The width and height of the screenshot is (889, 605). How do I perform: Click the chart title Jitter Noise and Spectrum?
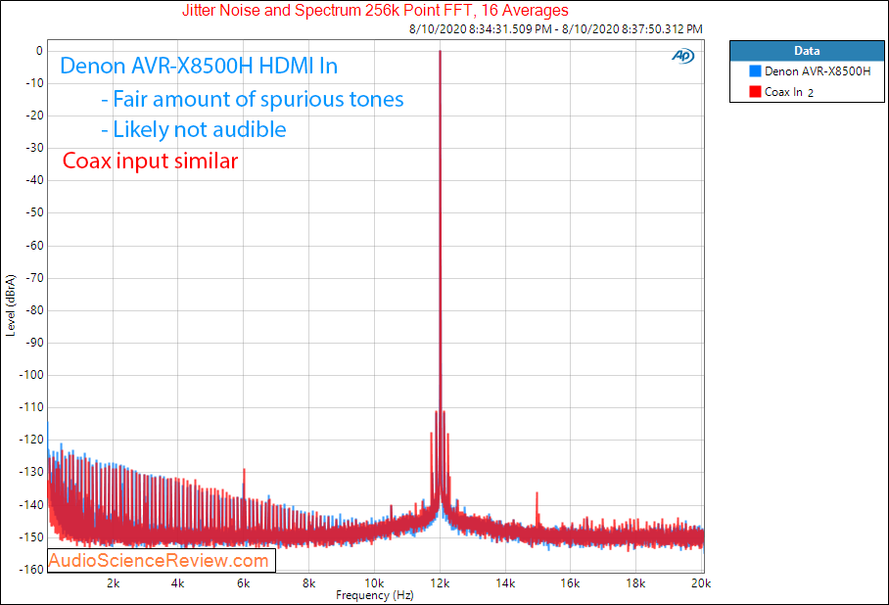375,10
